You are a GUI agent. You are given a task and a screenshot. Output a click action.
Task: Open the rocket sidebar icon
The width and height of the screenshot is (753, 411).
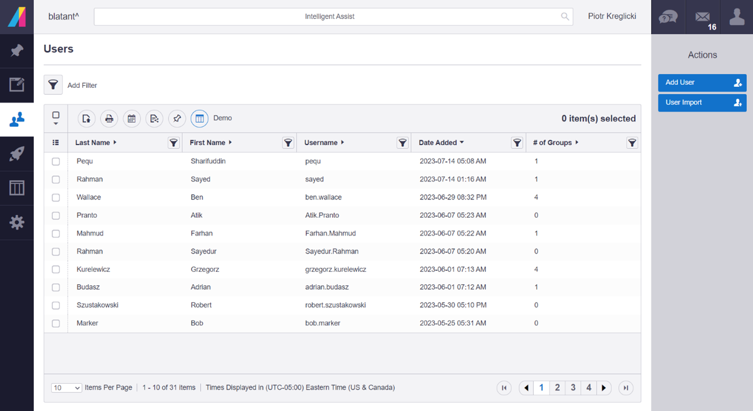pyautogui.click(x=17, y=154)
